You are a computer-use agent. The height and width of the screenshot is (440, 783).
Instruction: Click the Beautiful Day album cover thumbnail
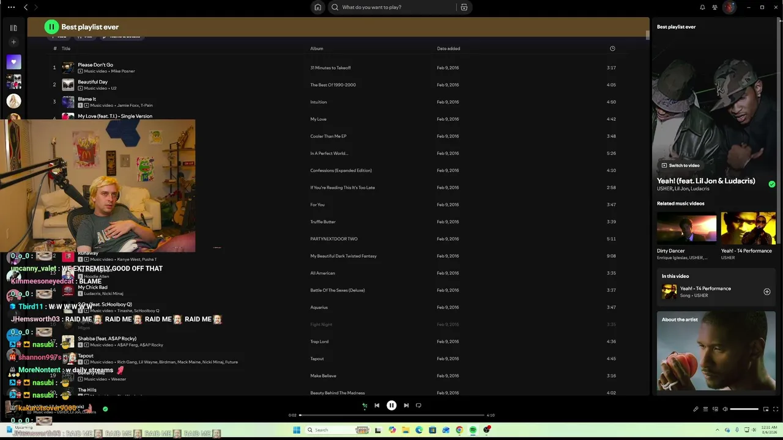point(68,85)
